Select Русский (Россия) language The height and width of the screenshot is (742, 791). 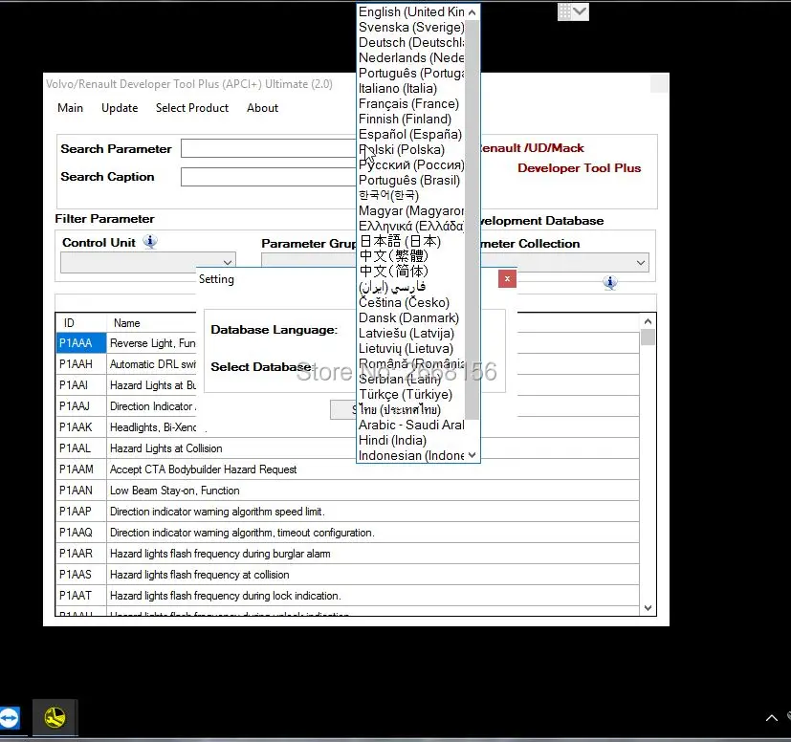click(411, 165)
